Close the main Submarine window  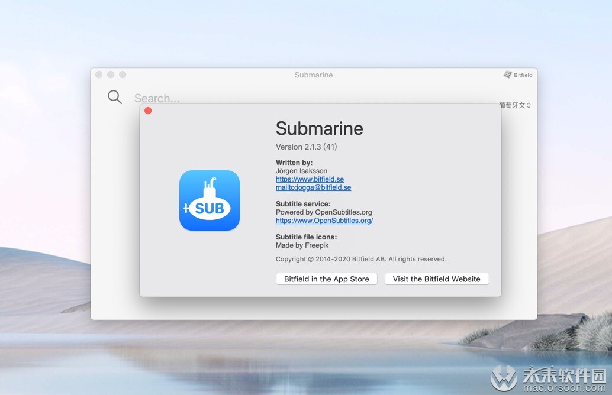point(99,75)
